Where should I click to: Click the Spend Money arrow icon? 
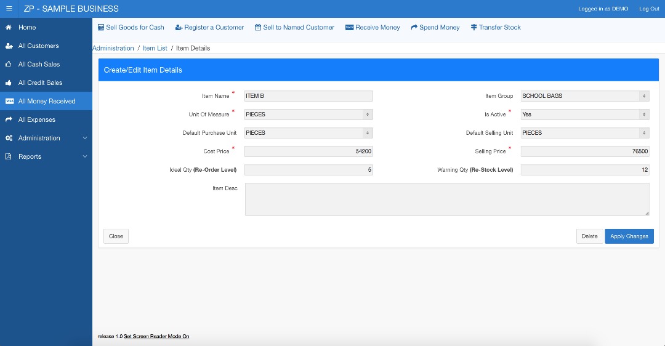(414, 27)
